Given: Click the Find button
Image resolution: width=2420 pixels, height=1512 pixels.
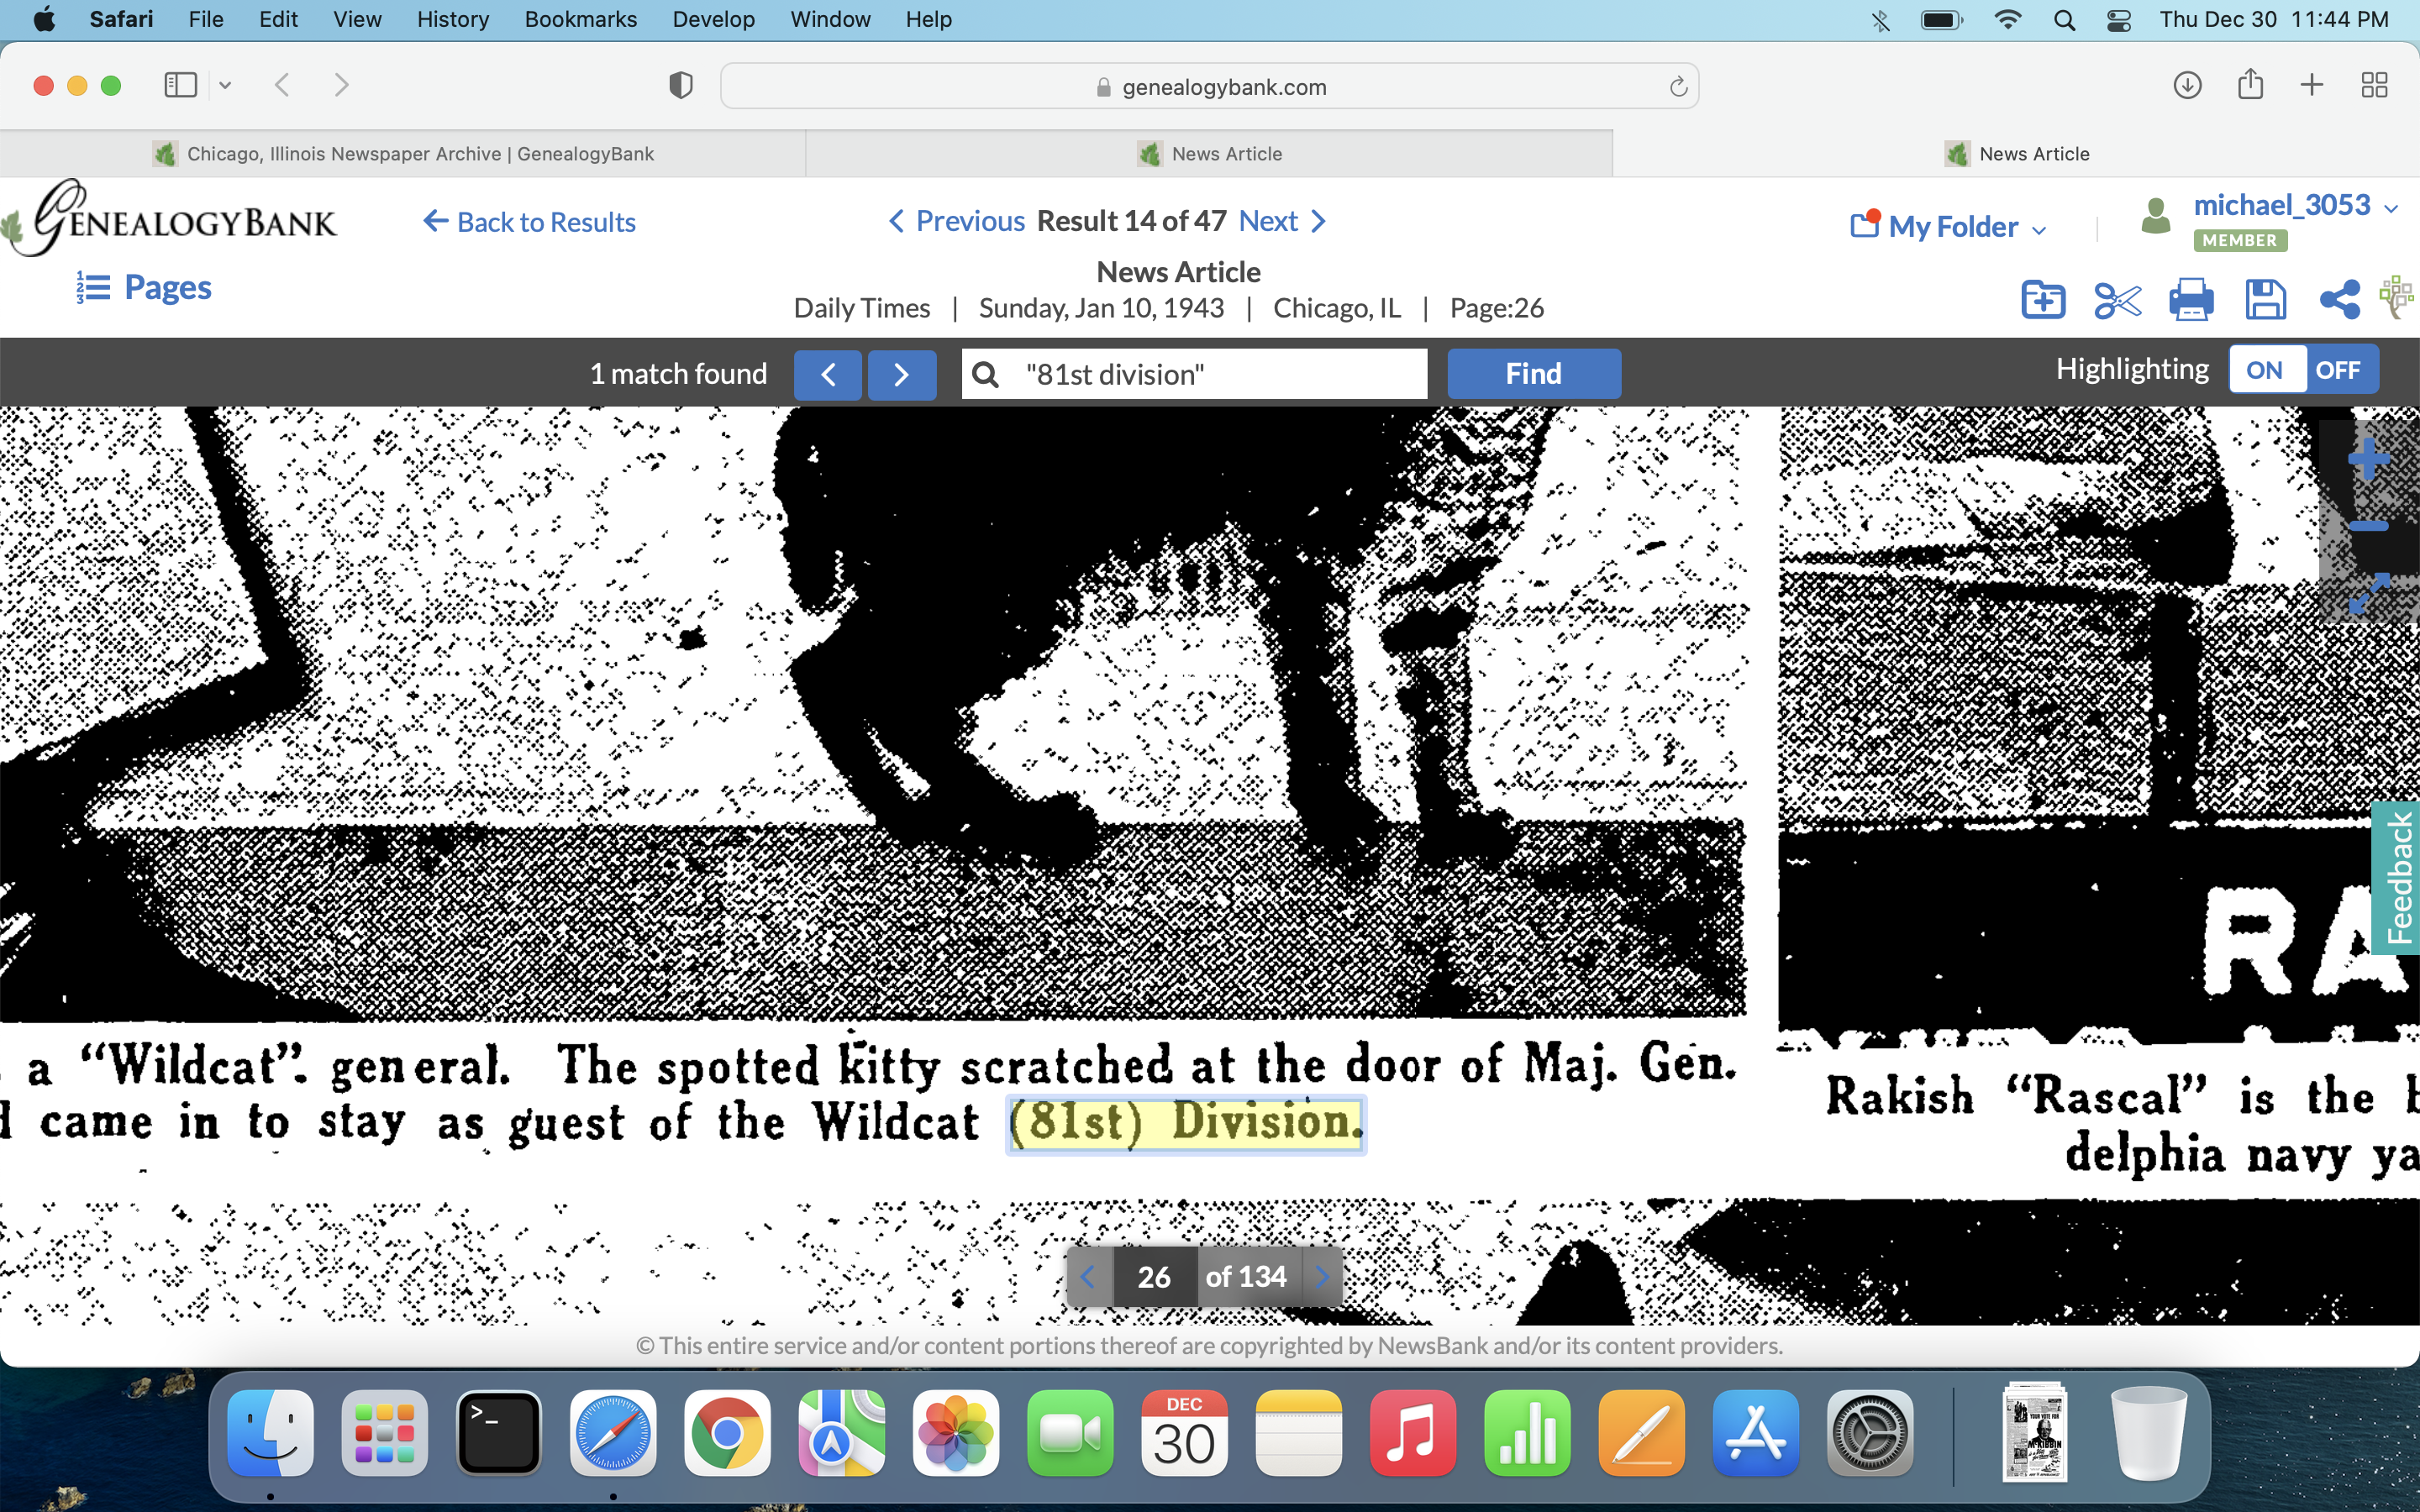Looking at the screenshot, I should click(1533, 374).
